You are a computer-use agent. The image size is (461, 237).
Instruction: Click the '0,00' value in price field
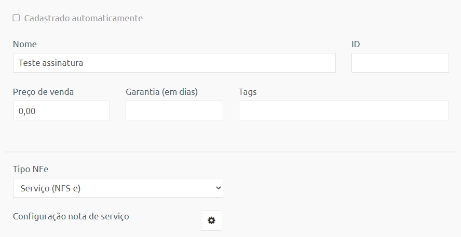point(27,111)
